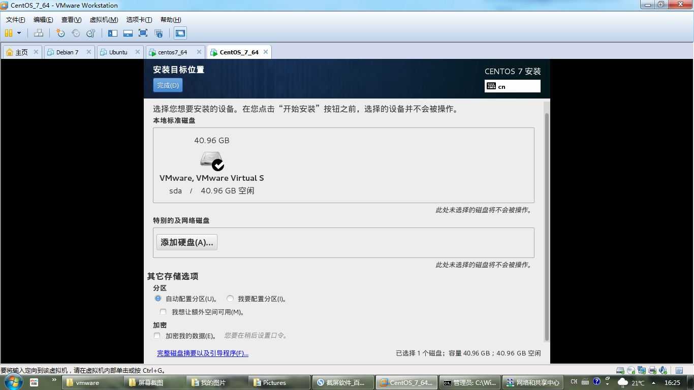This screenshot has width=694, height=390.
Task: Click the Unity mode toolbar icon
Action: 159,33
